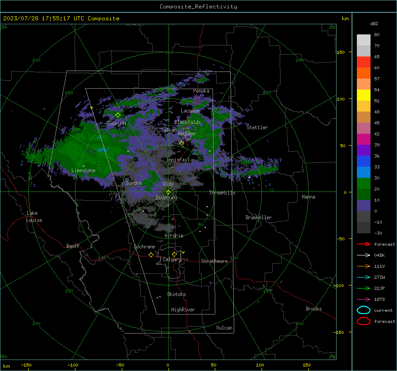Click the orange 111V arrow icon
The image size is (397, 371).
(363, 266)
